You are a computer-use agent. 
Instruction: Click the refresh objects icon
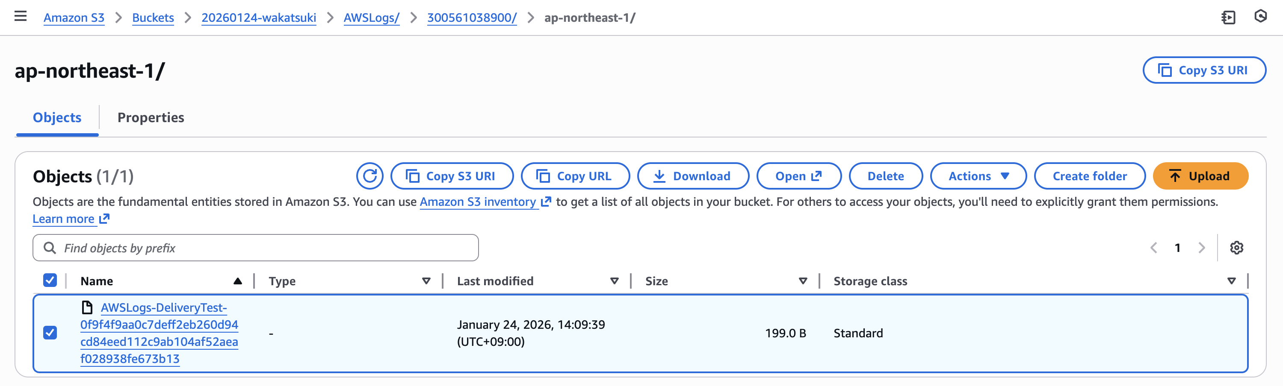370,176
